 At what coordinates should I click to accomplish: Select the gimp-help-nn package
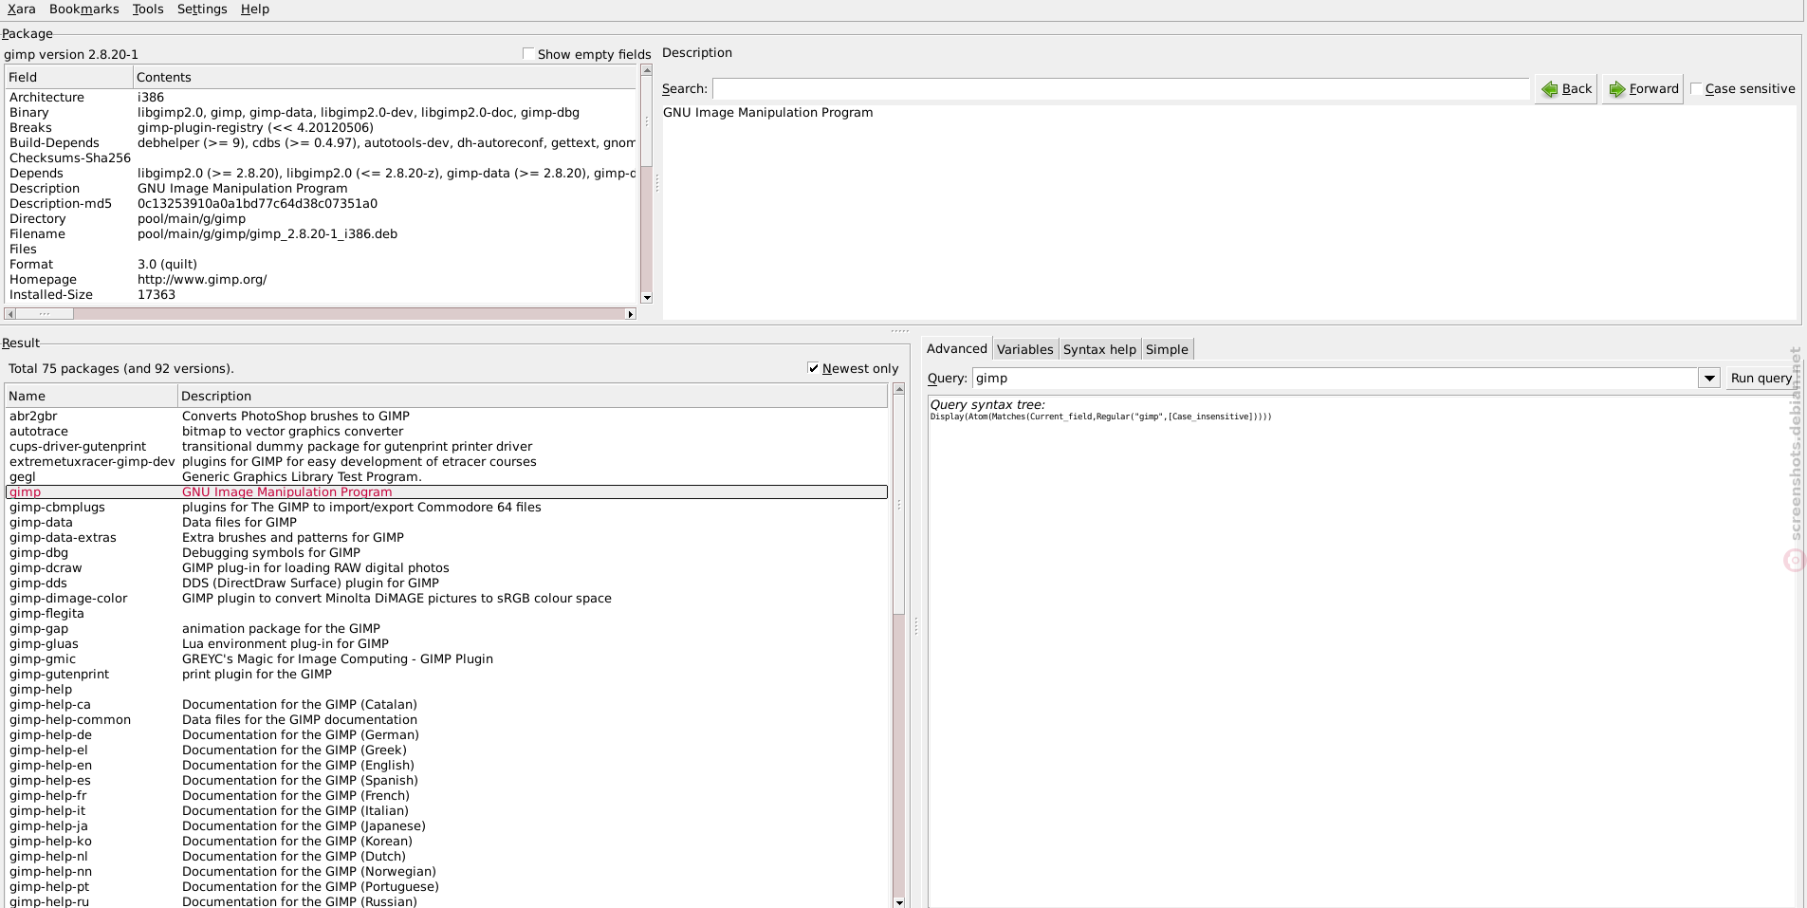(447, 872)
